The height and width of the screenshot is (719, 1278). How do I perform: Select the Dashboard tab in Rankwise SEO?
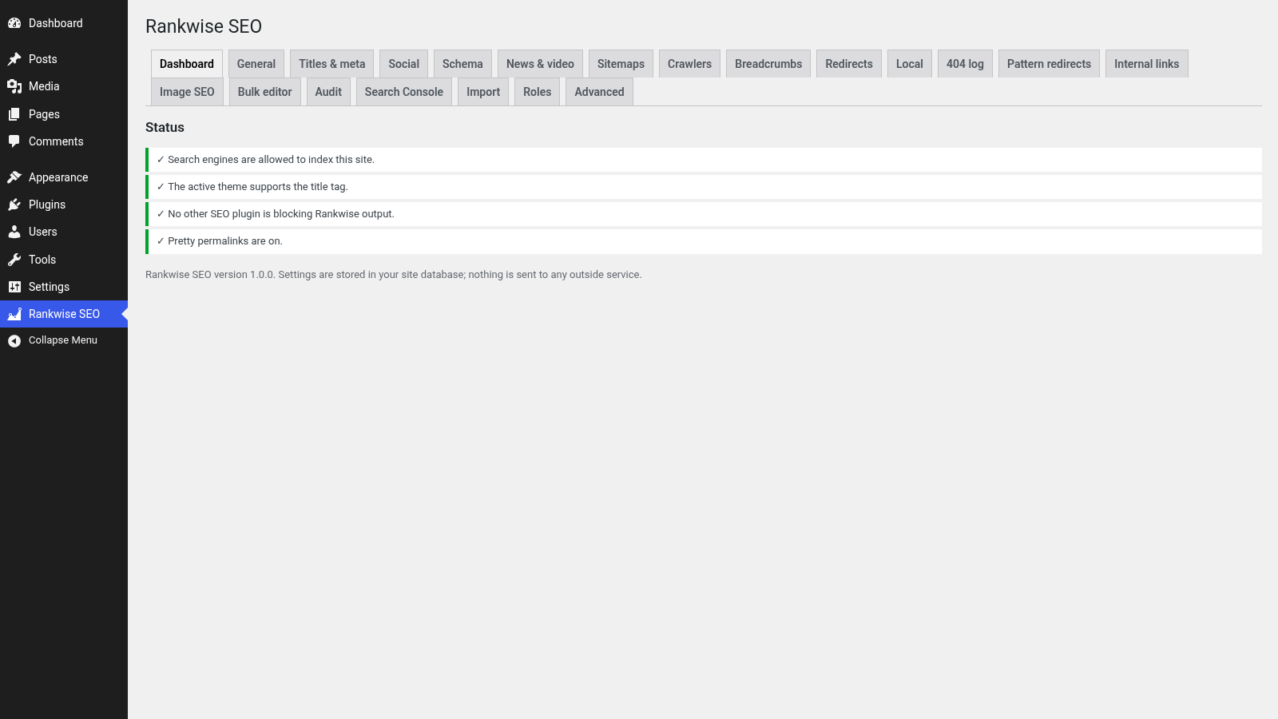187,64
